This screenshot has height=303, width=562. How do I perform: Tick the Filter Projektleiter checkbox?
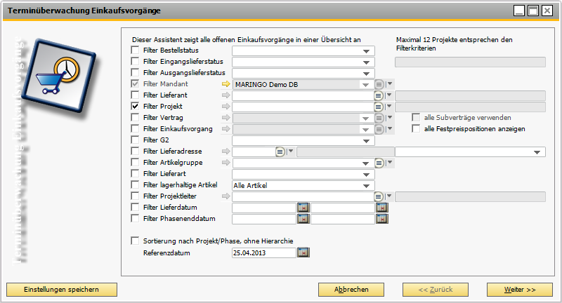(135, 196)
